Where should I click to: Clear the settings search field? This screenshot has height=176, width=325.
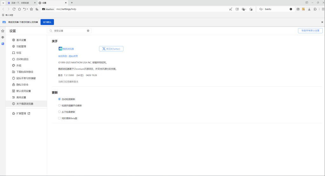coord(88,31)
